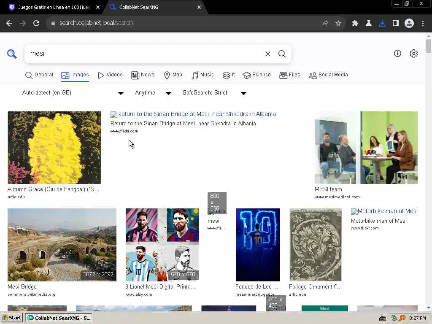Open Chrome three-dot menu

pos(423,24)
